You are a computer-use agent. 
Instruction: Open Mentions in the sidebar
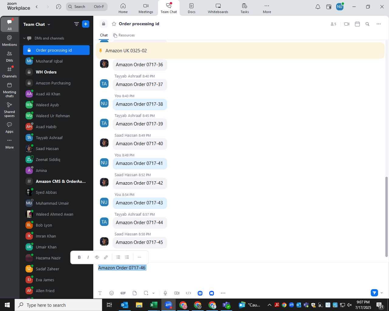pyautogui.click(x=9, y=41)
